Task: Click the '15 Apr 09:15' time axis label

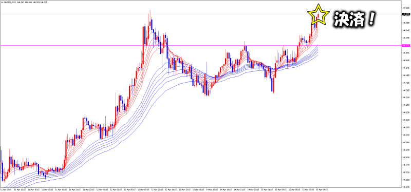Action: pos(322,189)
